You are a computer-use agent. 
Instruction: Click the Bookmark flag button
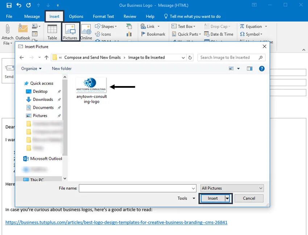click(153, 34)
